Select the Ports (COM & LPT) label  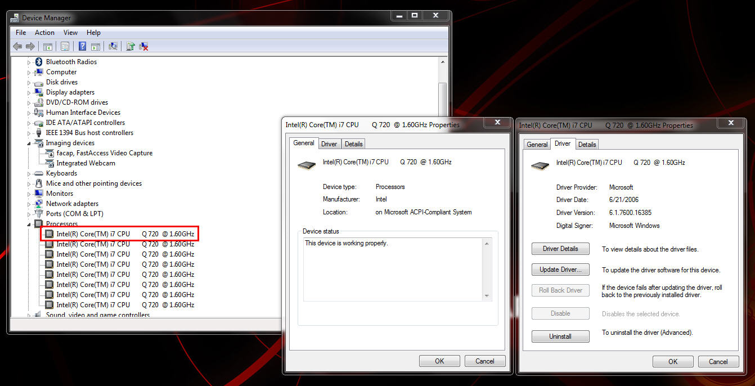75,214
